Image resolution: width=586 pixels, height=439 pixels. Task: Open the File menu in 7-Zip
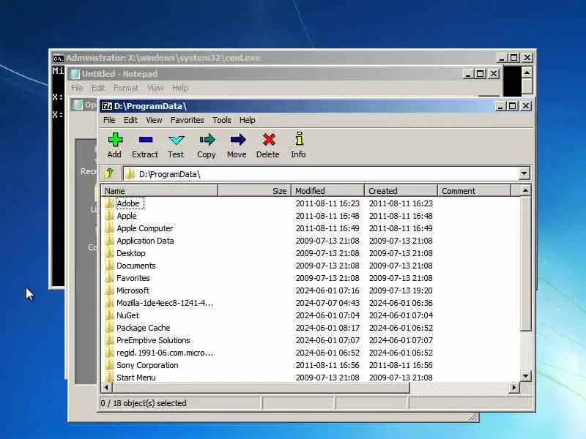pyautogui.click(x=109, y=120)
